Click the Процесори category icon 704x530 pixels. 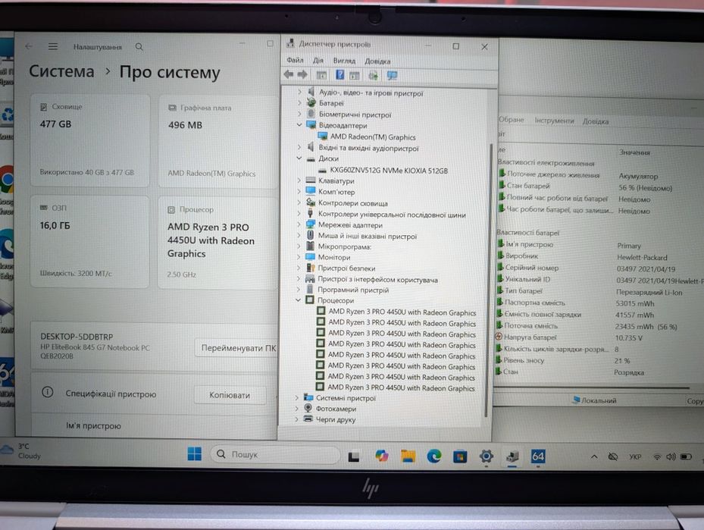tap(310, 299)
